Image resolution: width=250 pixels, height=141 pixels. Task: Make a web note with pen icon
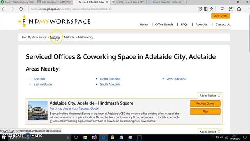(230, 9)
